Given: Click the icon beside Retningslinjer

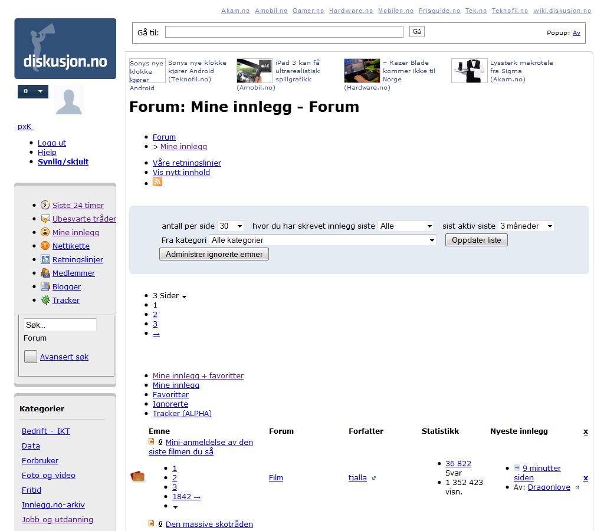Looking at the screenshot, I should click(x=45, y=259).
